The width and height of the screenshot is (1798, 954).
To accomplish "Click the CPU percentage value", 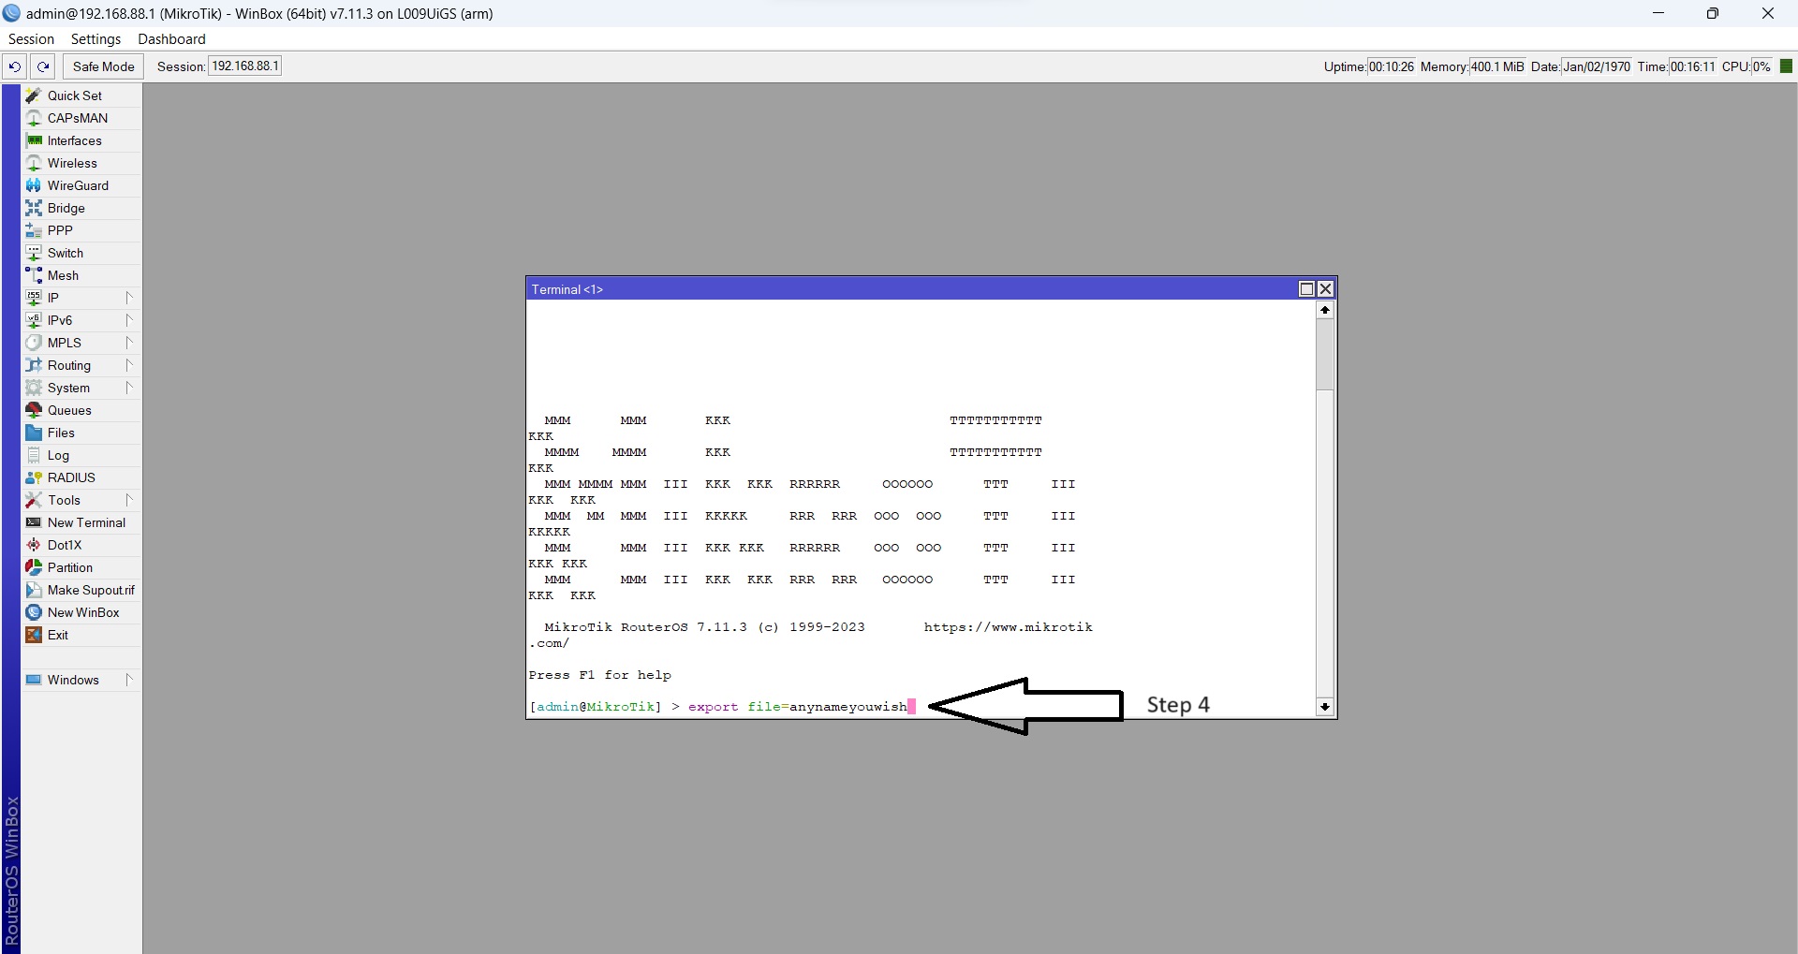I will click(1761, 66).
